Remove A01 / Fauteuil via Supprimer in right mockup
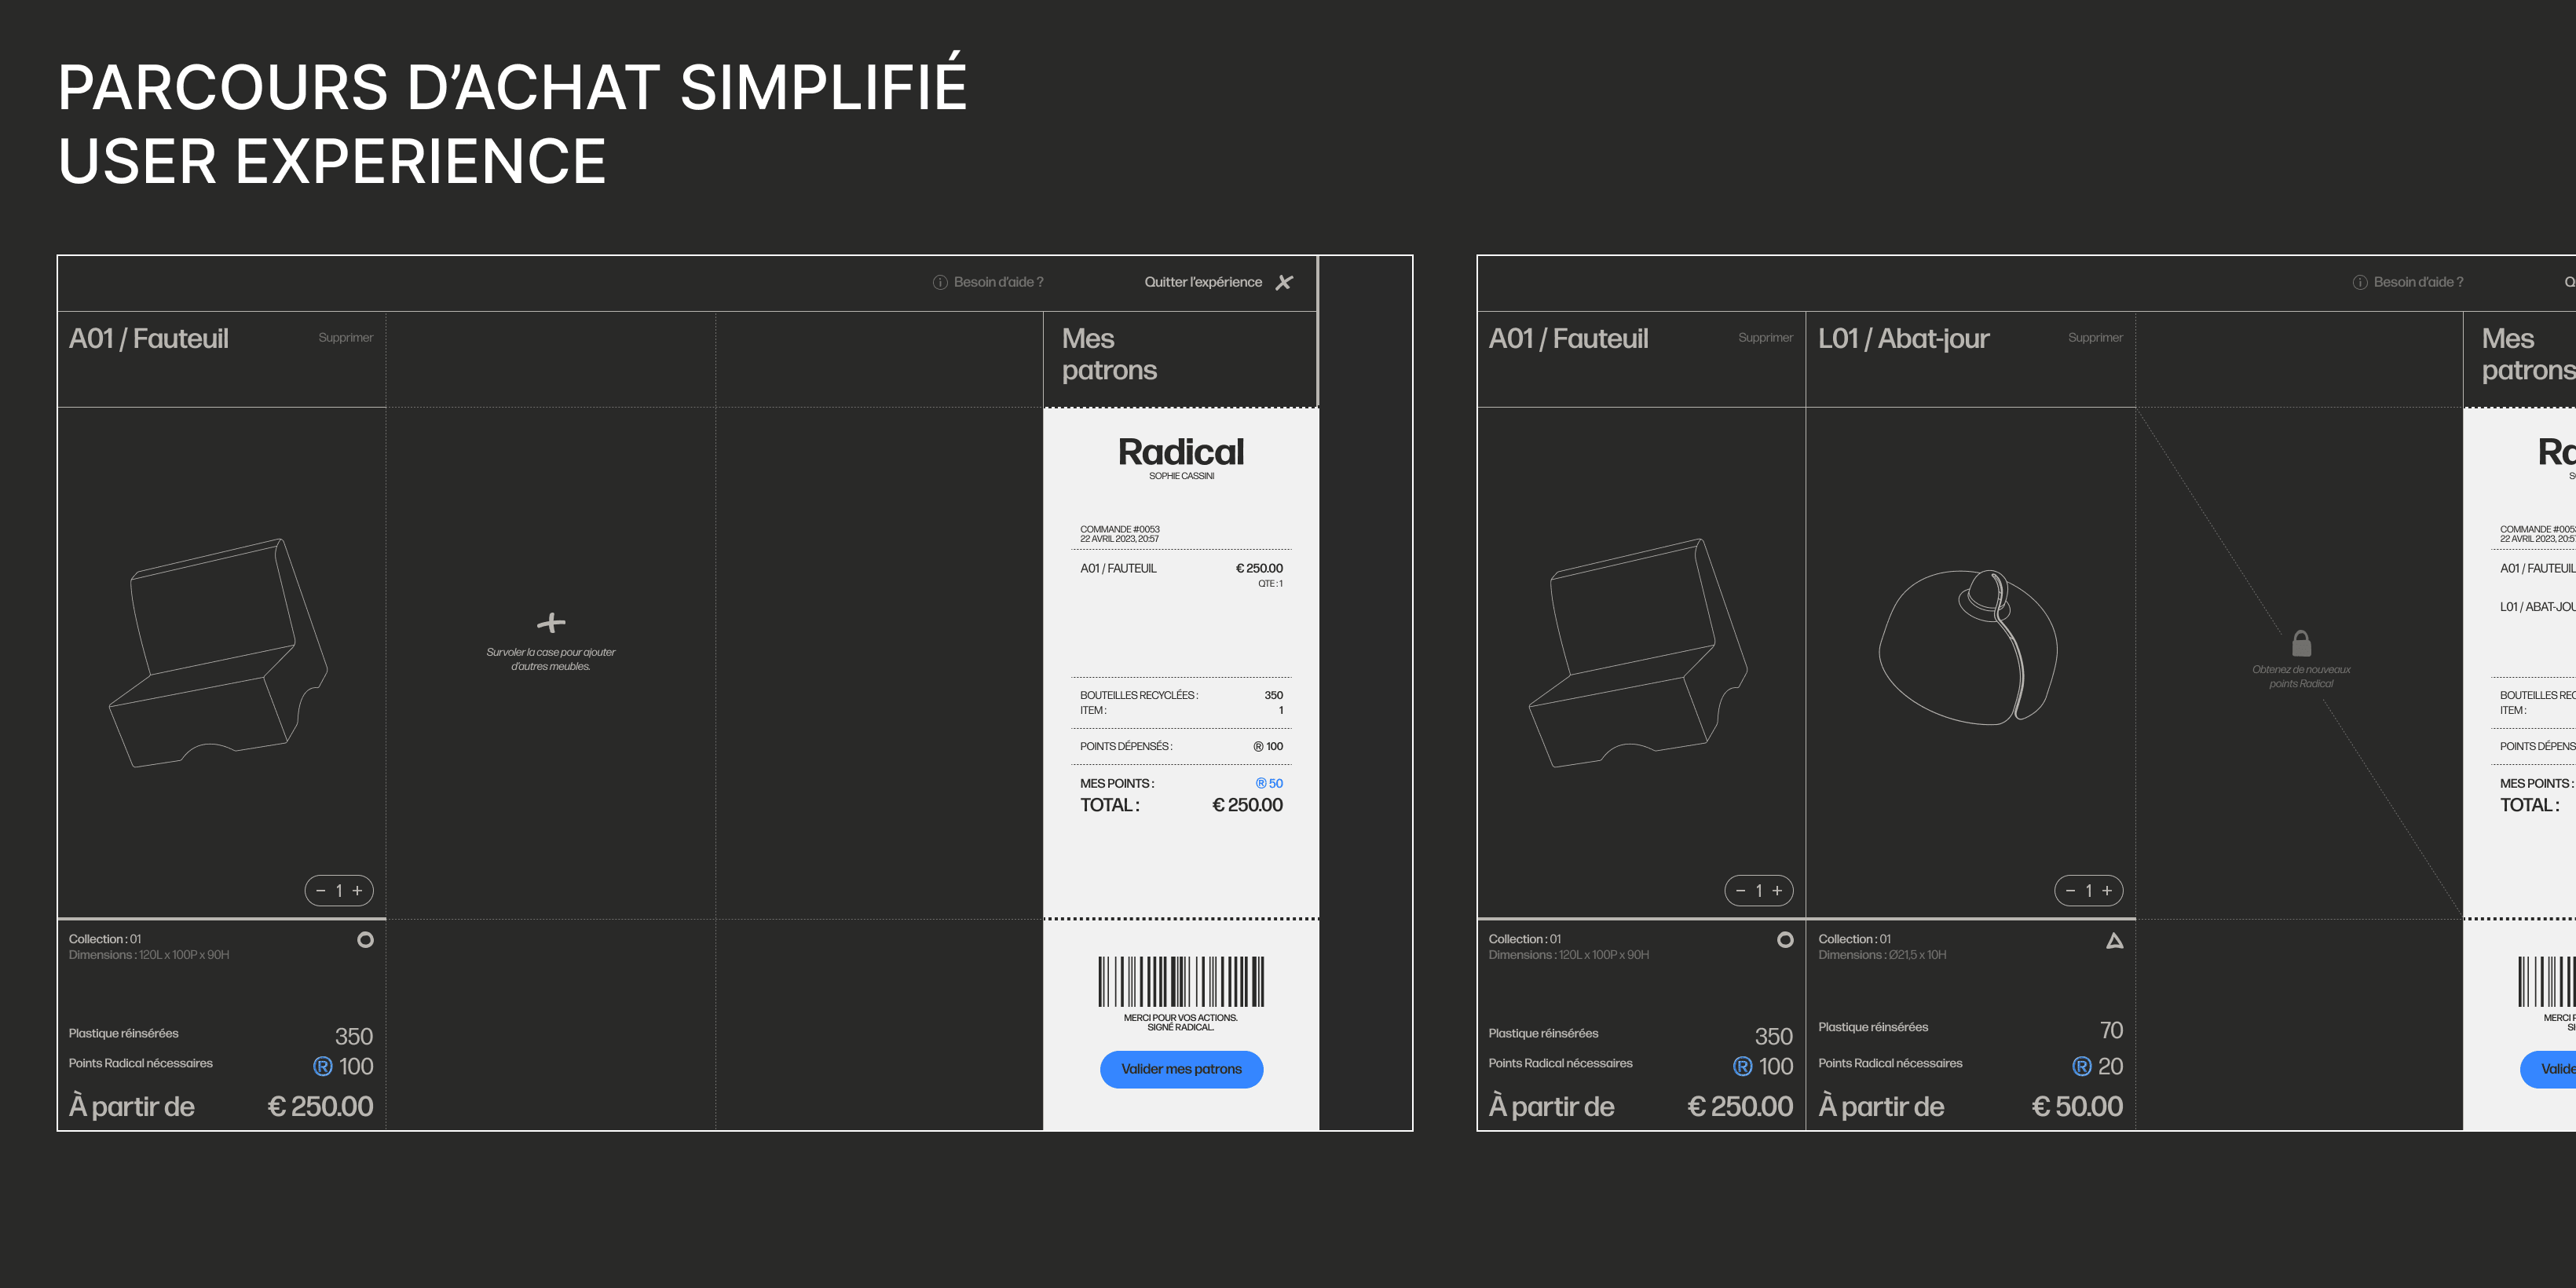2576x1288 pixels. pyautogui.click(x=1765, y=338)
